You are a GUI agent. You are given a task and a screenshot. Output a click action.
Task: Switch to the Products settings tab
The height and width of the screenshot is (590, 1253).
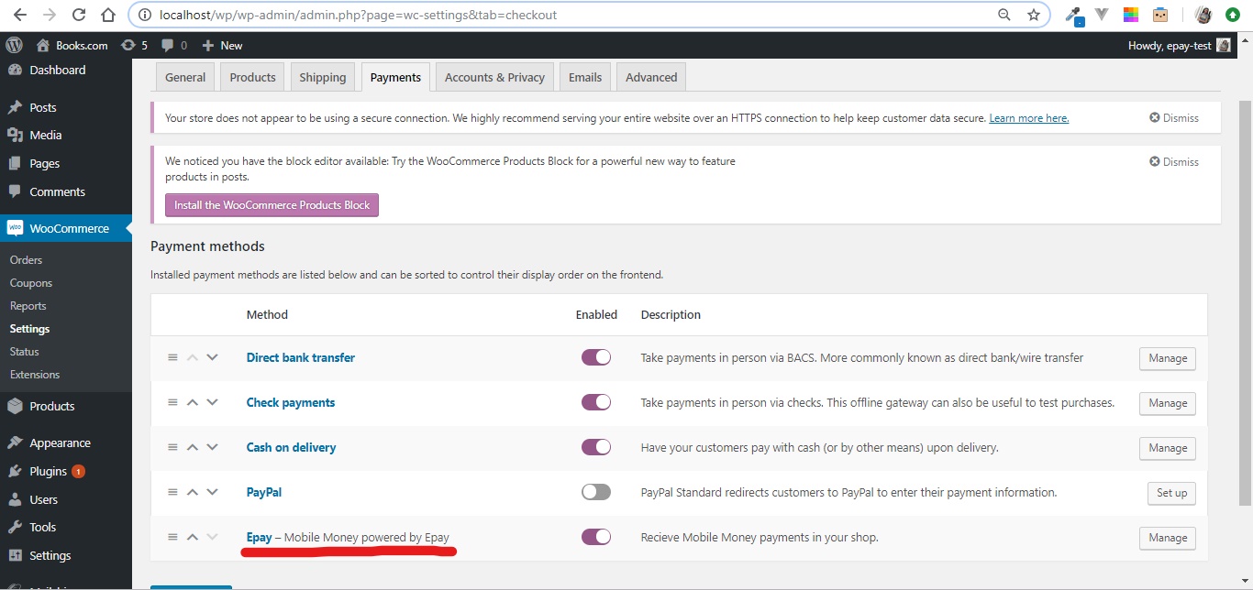[252, 77]
